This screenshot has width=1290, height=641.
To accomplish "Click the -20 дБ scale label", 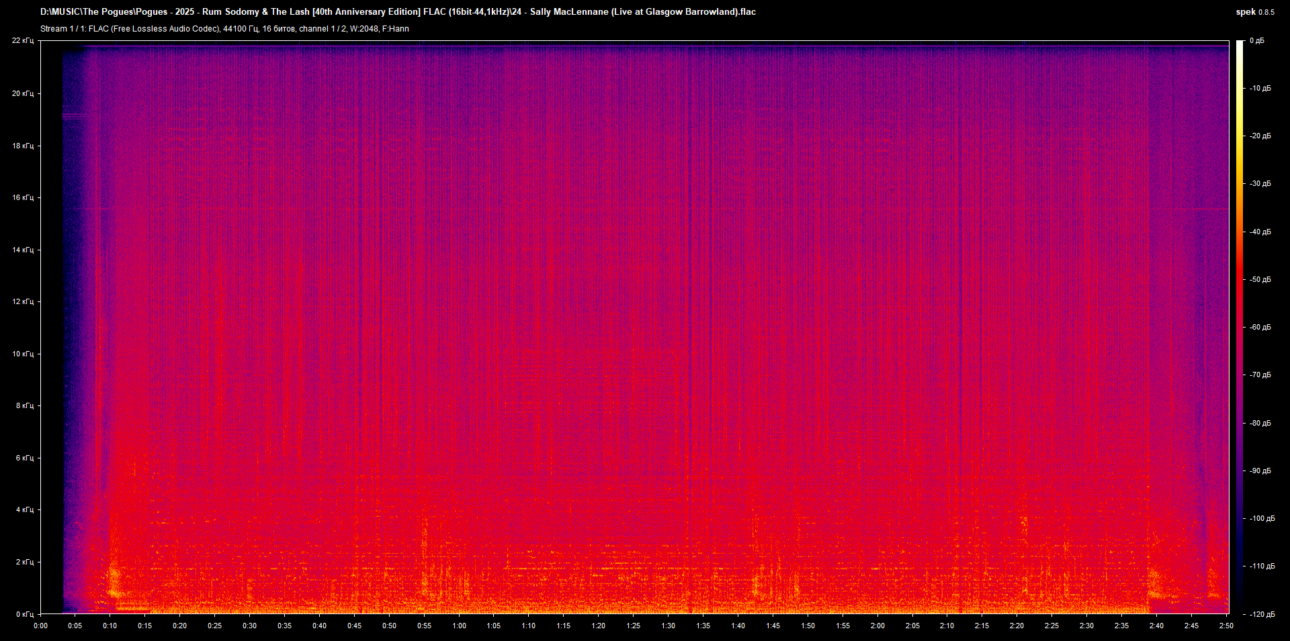I will point(1260,136).
